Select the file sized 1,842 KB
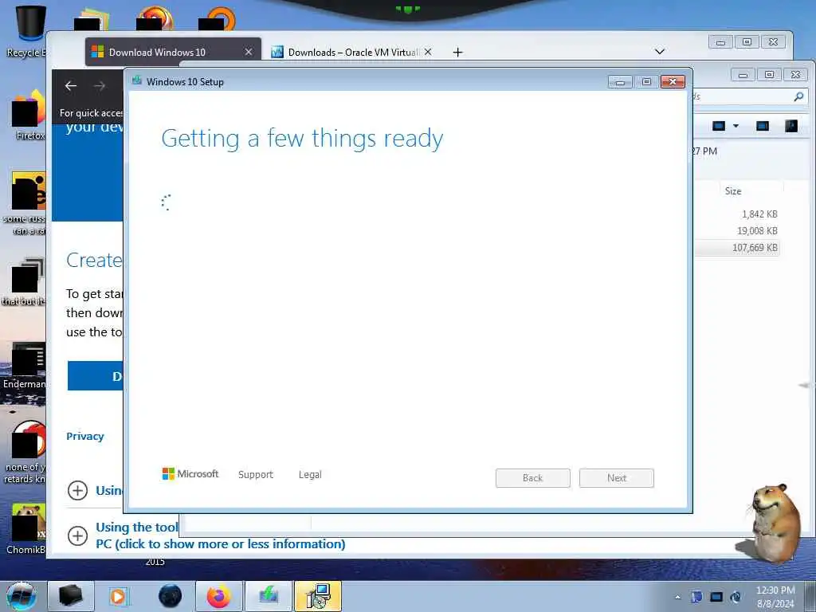The height and width of the screenshot is (612, 816). (759, 214)
